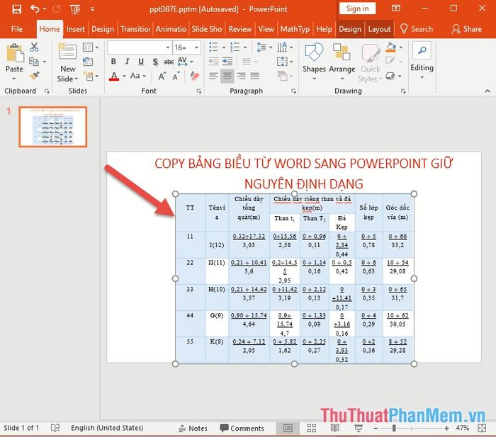This screenshot has width=496, height=437.
Task: Toggle Strikethrough formatting
Action: (x=169, y=62)
